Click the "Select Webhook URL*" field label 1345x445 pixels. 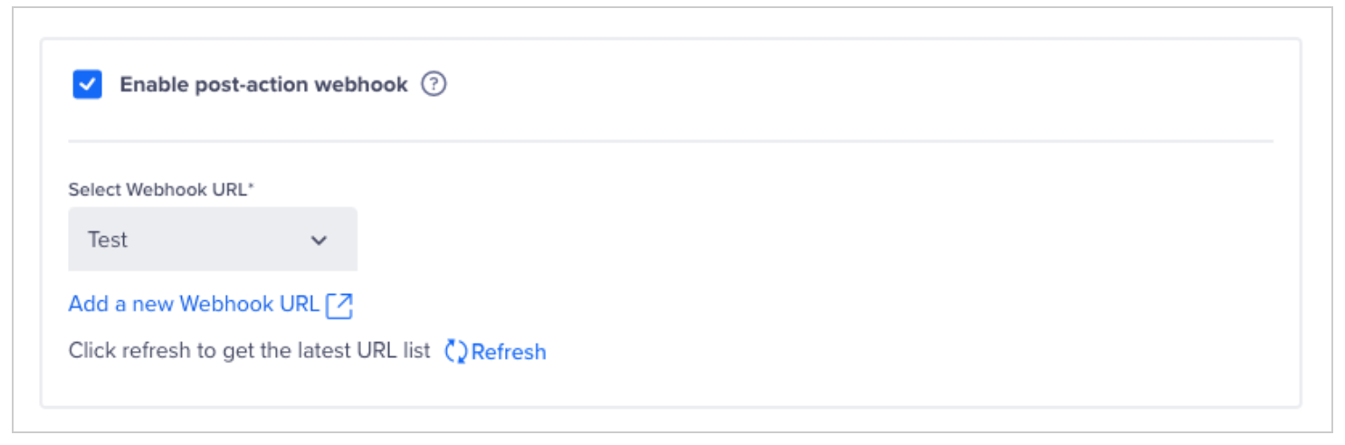(x=161, y=190)
